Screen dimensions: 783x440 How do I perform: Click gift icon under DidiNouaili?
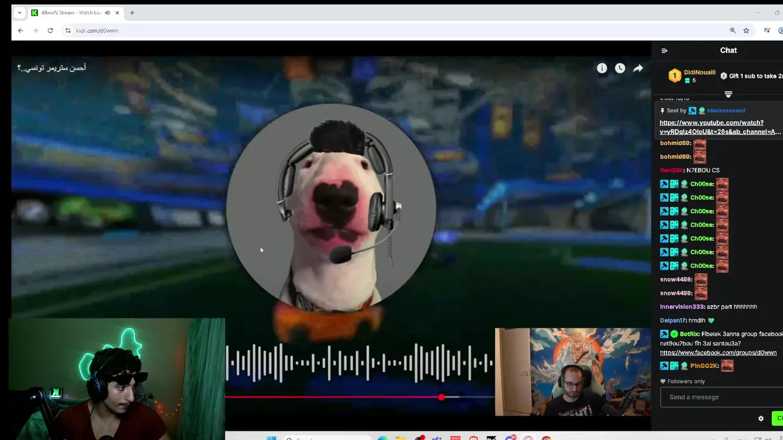(687, 81)
